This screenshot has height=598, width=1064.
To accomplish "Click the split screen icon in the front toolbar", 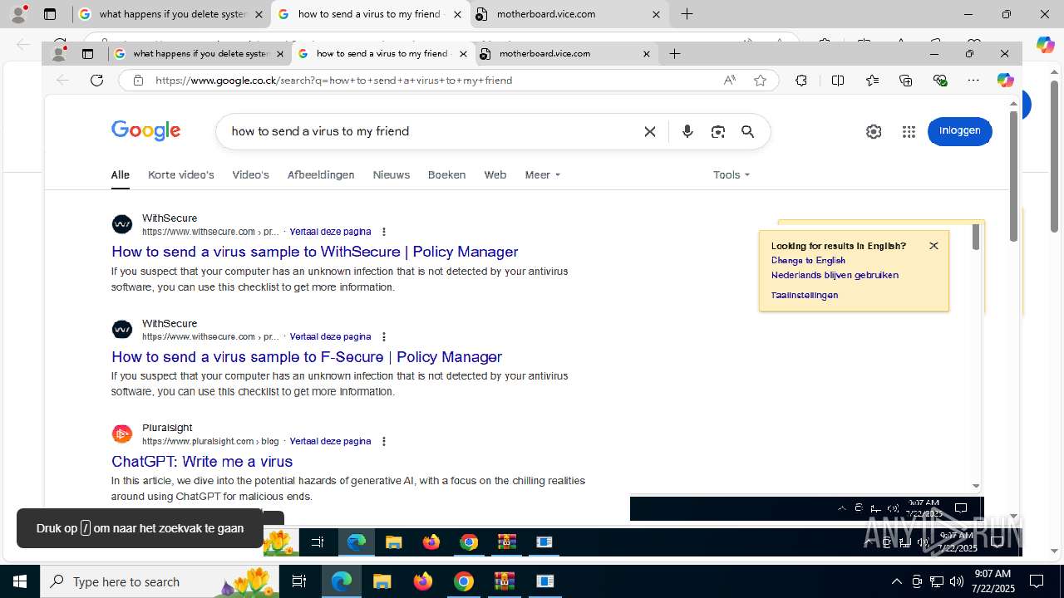I will (x=837, y=80).
